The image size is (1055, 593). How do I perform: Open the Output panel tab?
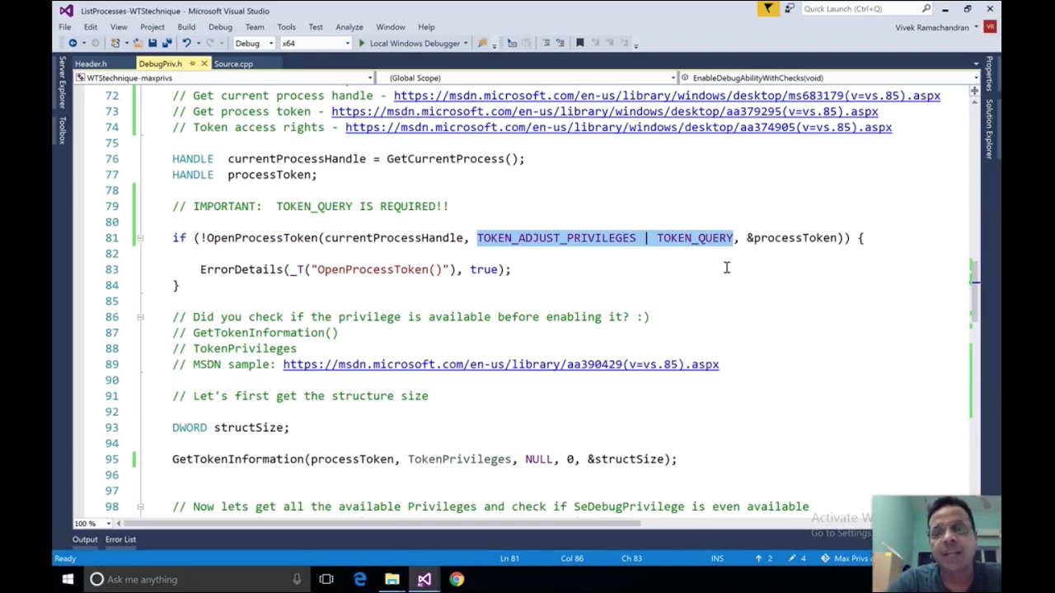pyautogui.click(x=85, y=539)
